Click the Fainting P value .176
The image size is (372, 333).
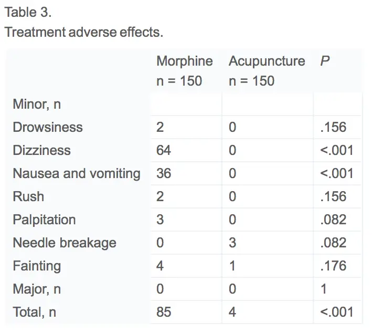[x=333, y=266]
